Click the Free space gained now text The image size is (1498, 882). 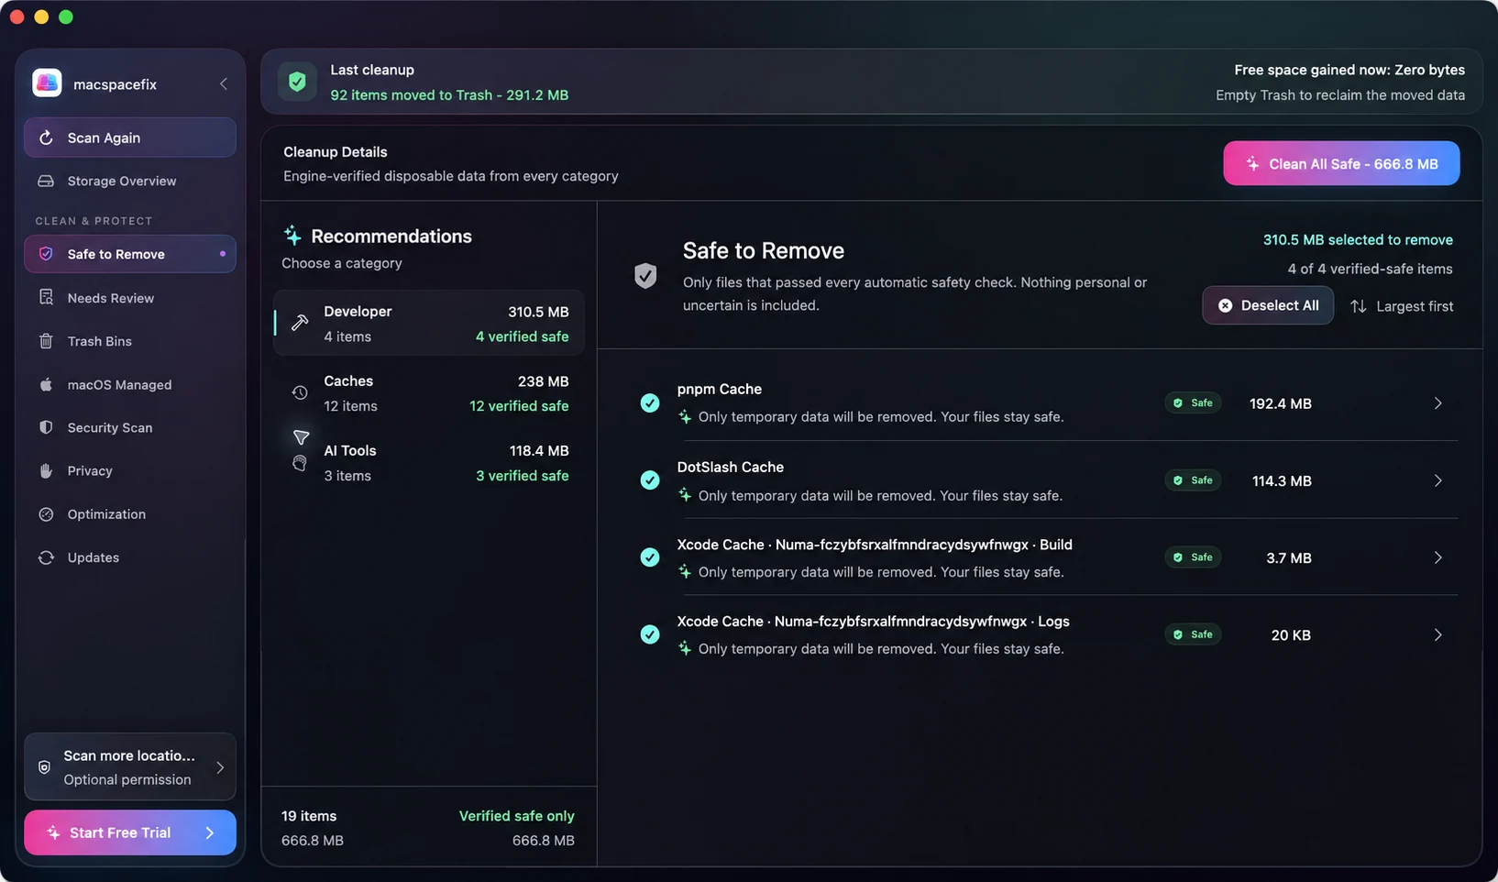tap(1349, 70)
